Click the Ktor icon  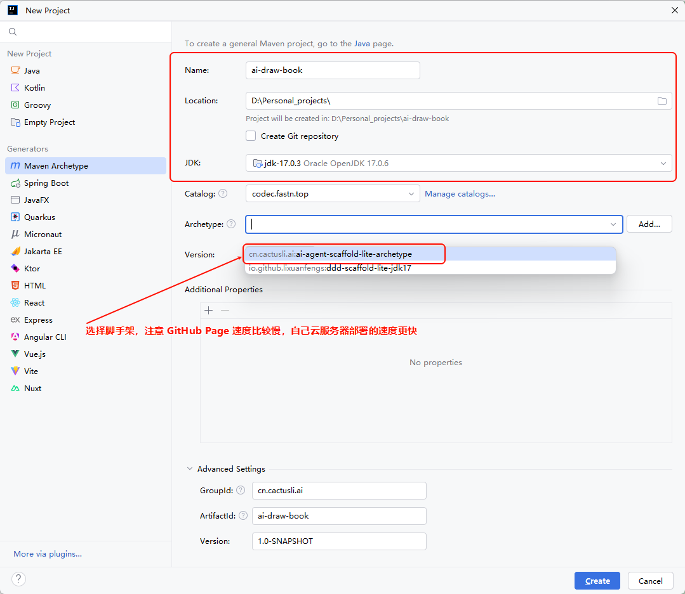[15, 268]
